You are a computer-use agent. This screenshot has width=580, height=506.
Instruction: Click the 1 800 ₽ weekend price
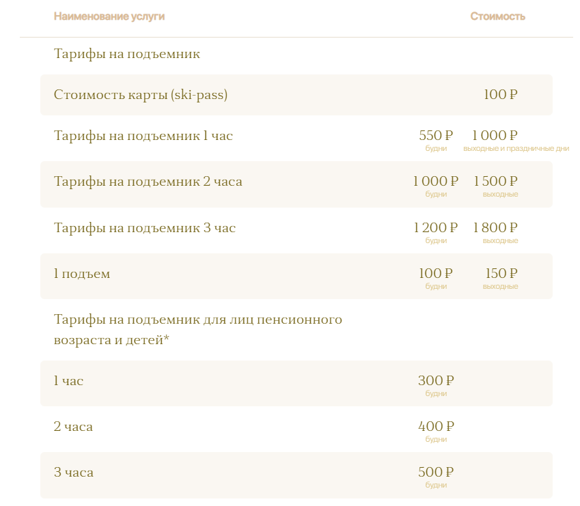[495, 228]
